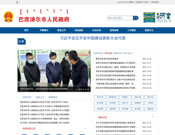Image resolution: width=175 pixels, height=135 pixels.
Task: Switch to the 财政公开 tab
Action: click(x=40, y=97)
